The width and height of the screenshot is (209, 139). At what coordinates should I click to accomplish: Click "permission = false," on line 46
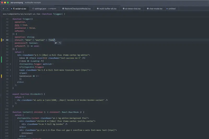pos(25,28)
